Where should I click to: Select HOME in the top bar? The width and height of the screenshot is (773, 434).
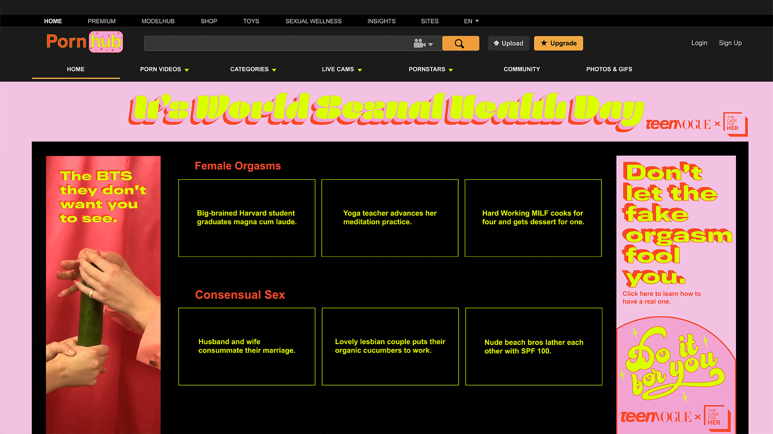click(53, 21)
